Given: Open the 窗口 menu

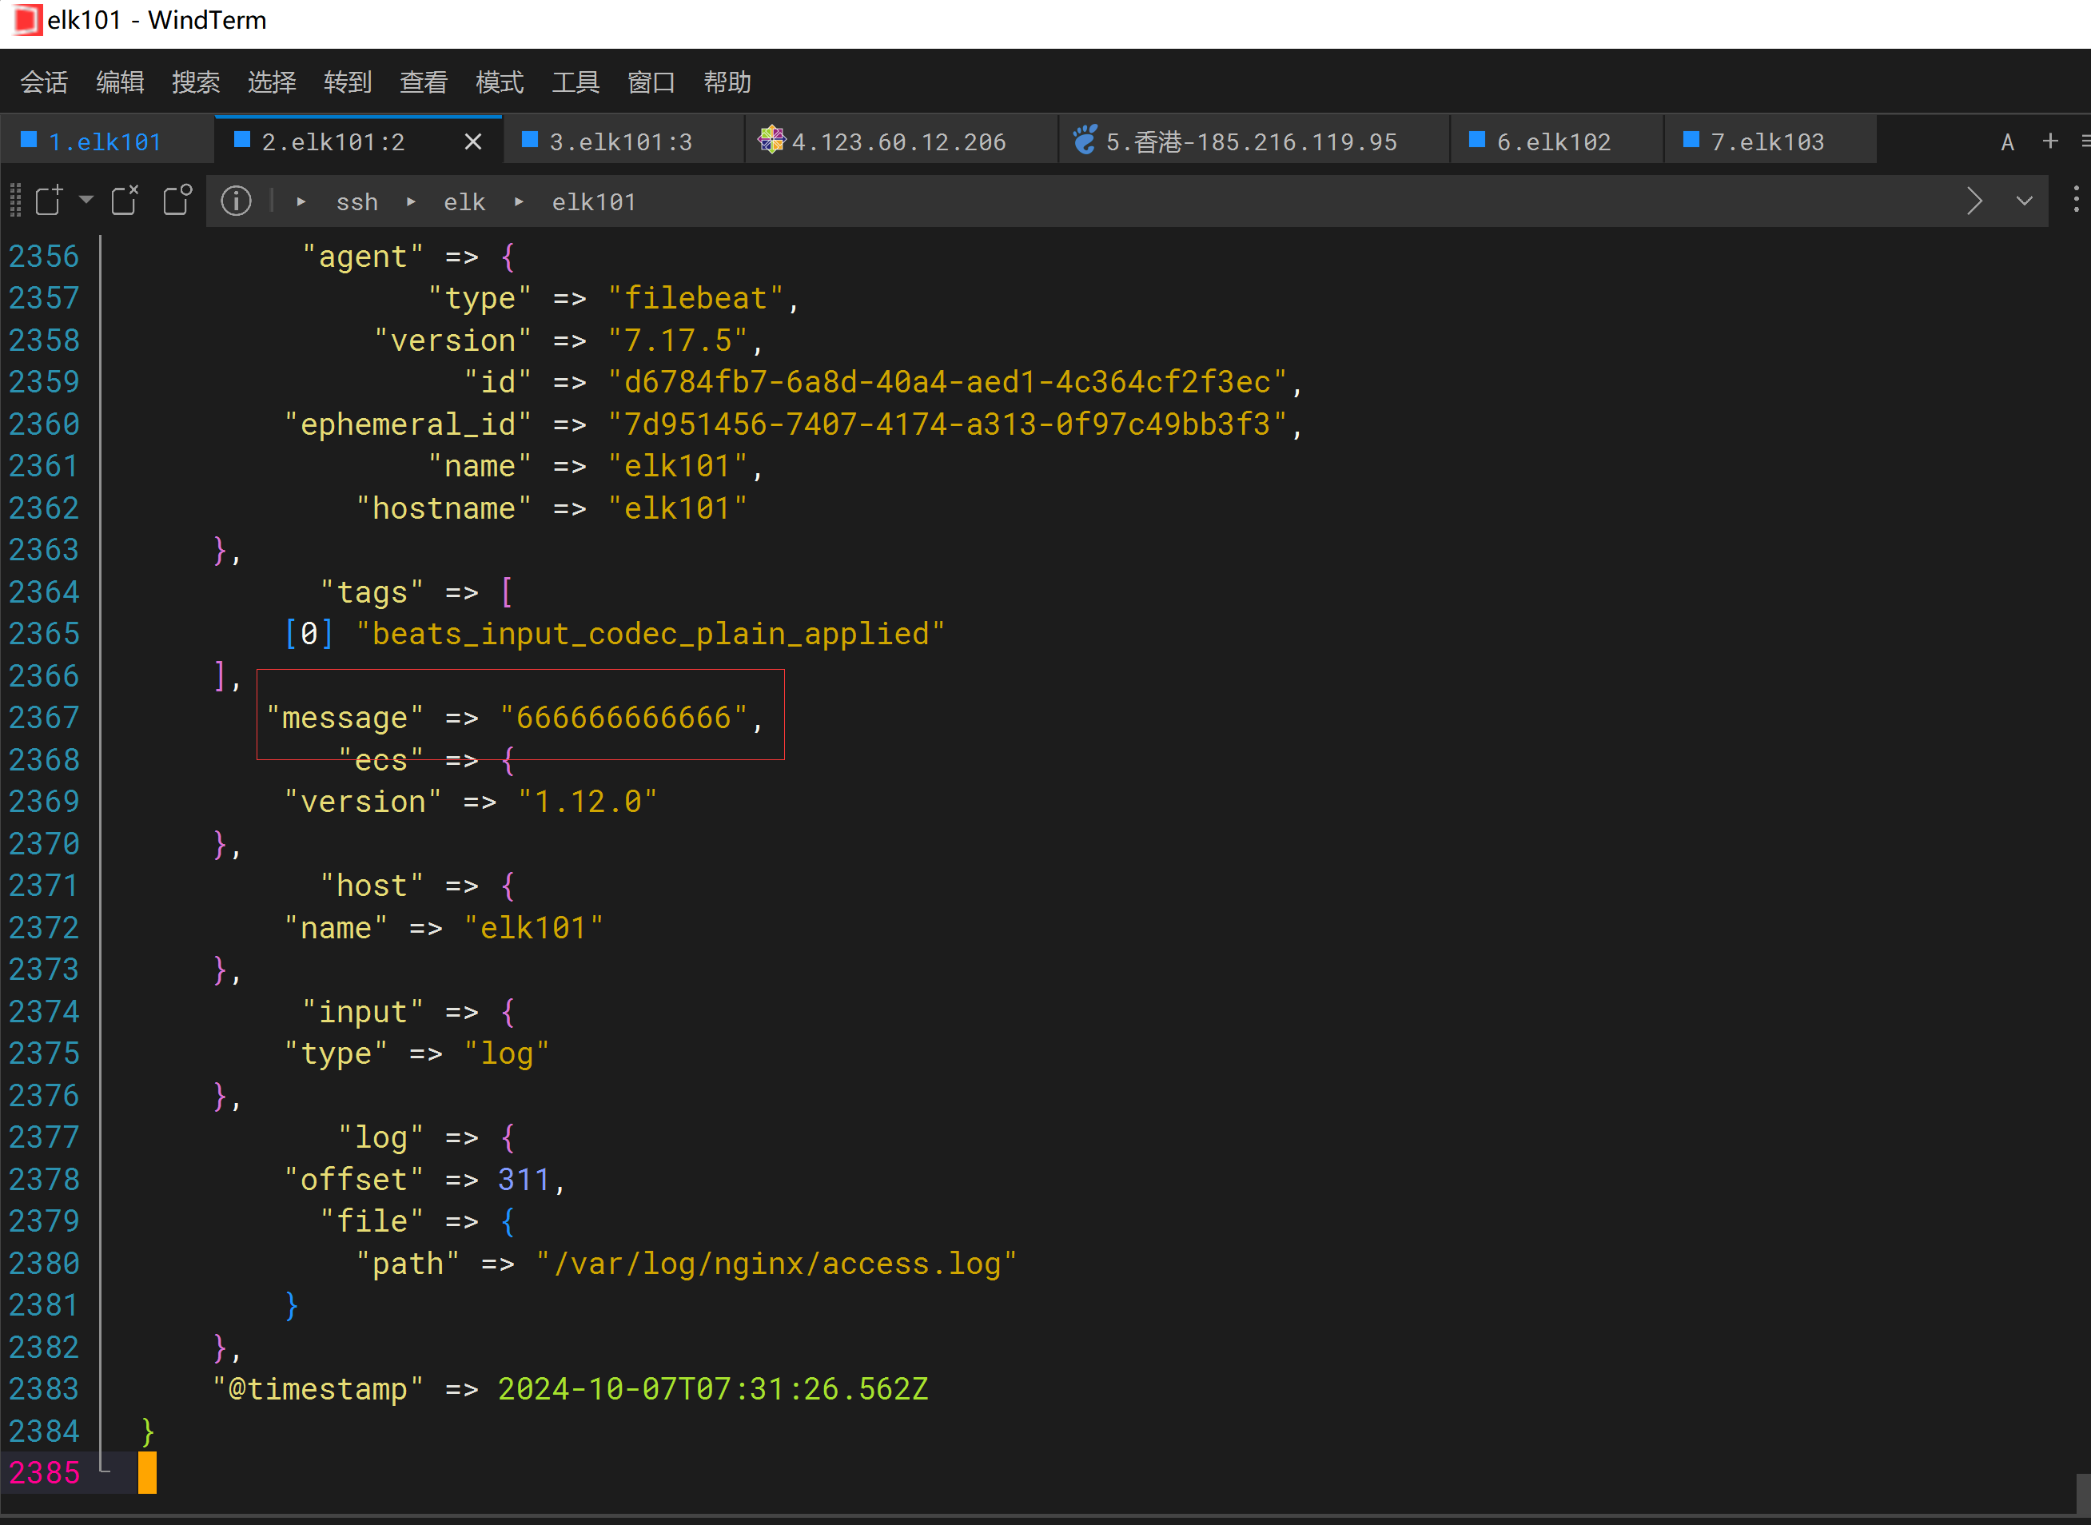Looking at the screenshot, I should [651, 82].
